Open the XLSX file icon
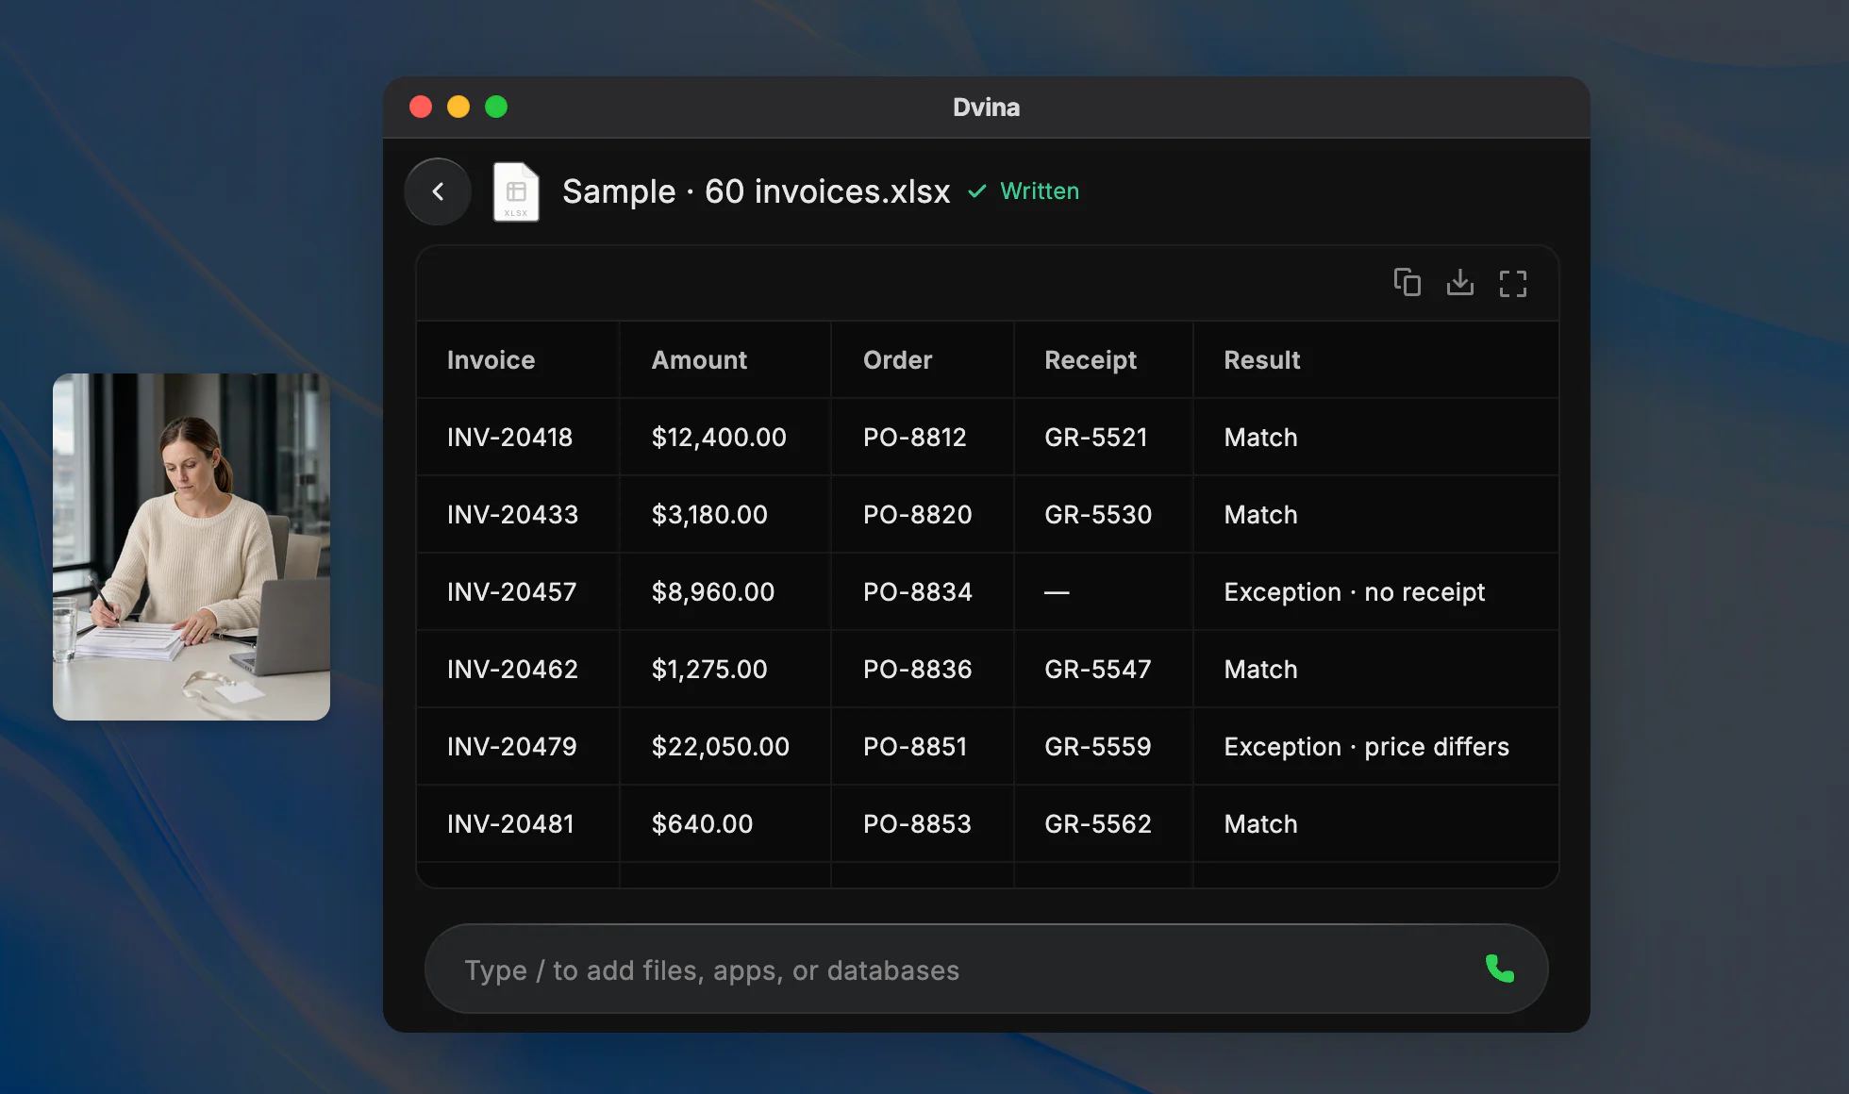This screenshot has width=1849, height=1094. 516,191
